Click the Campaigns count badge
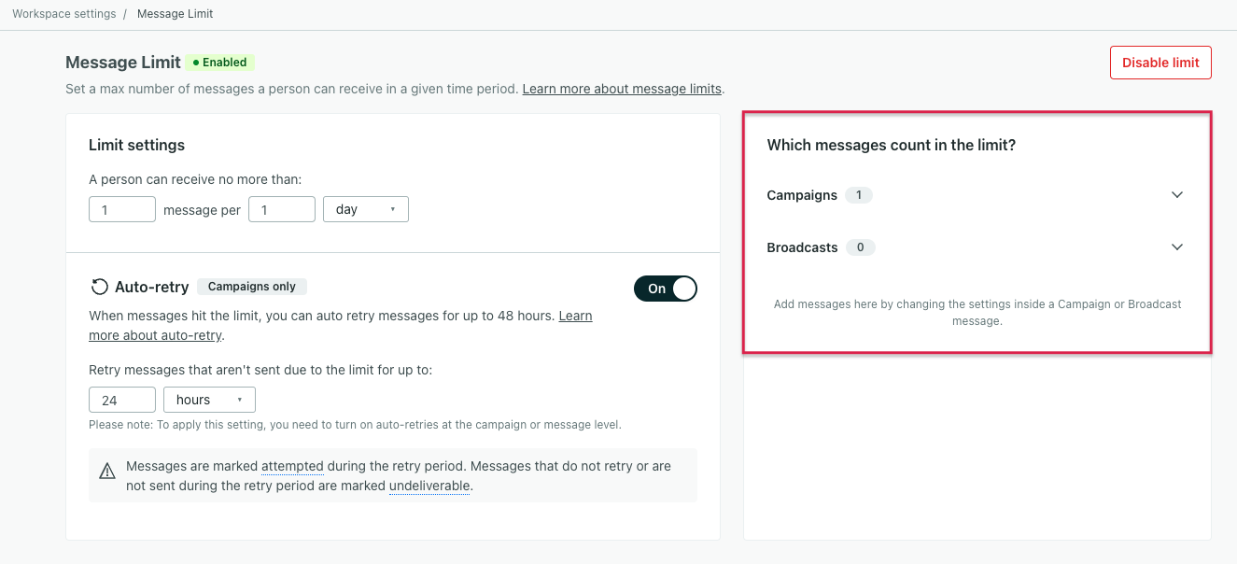The width and height of the screenshot is (1237, 564). [x=859, y=195]
